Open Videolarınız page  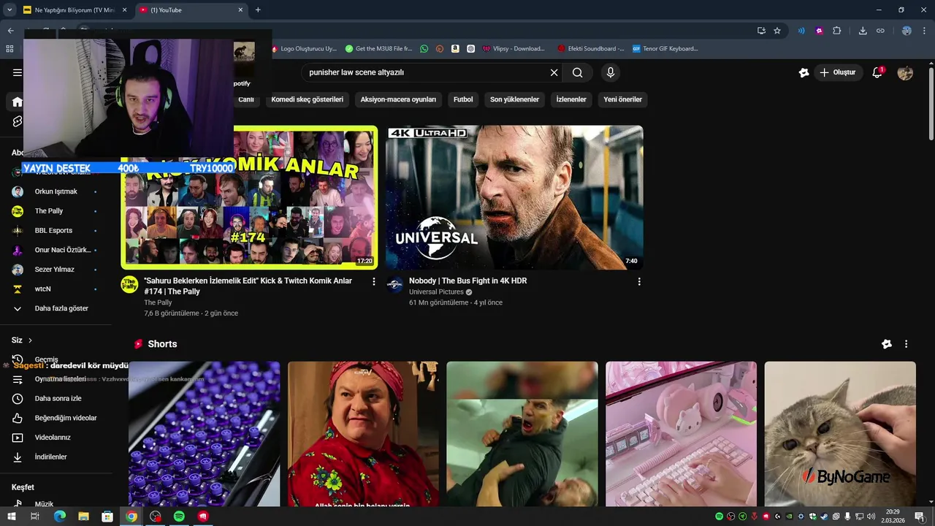click(56, 438)
